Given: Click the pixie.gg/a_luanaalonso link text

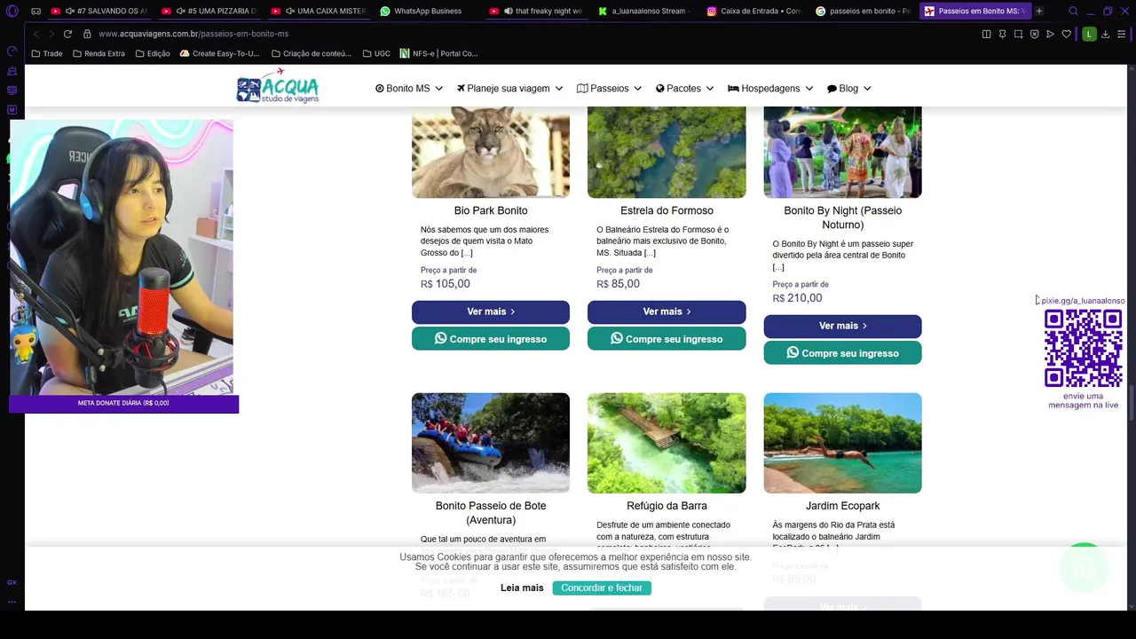Looking at the screenshot, I should pos(1082,301).
